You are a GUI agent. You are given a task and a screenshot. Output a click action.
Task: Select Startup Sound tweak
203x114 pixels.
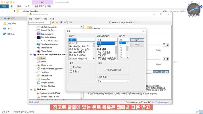tap(47, 48)
